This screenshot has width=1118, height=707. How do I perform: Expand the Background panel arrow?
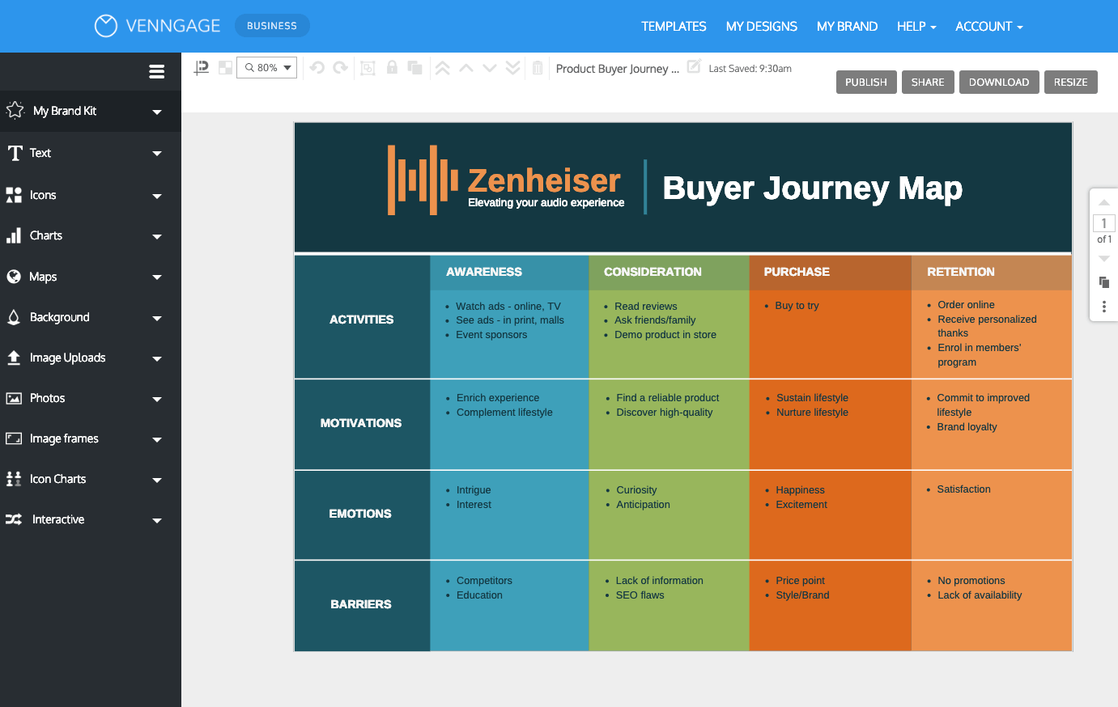157,319
